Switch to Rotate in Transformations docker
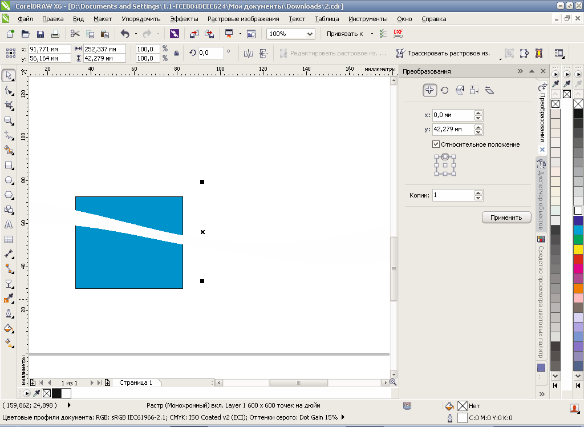The height and width of the screenshot is (427, 584). click(x=444, y=90)
